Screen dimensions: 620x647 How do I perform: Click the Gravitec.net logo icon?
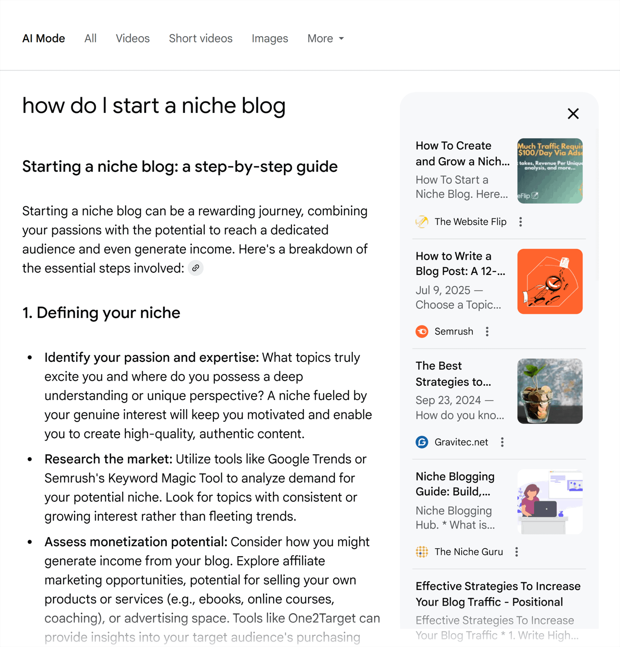pyautogui.click(x=422, y=442)
